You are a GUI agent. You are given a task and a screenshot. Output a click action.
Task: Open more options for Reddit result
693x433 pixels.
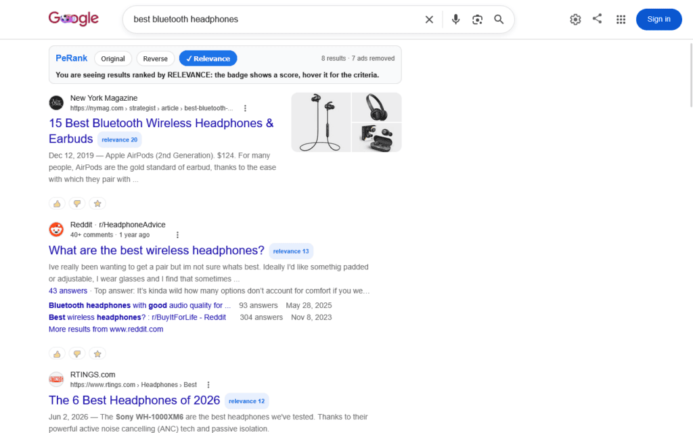[x=178, y=235]
